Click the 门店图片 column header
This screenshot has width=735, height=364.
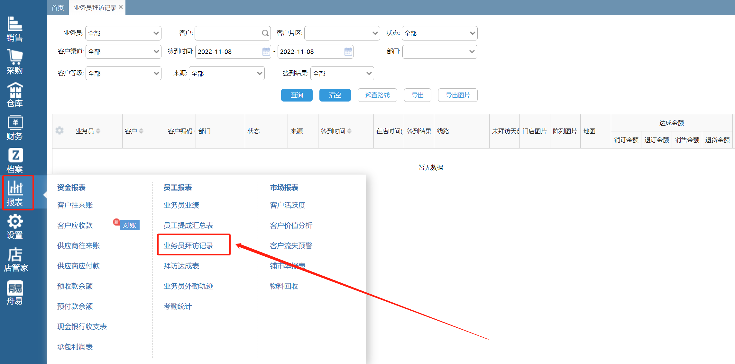[x=535, y=131]
